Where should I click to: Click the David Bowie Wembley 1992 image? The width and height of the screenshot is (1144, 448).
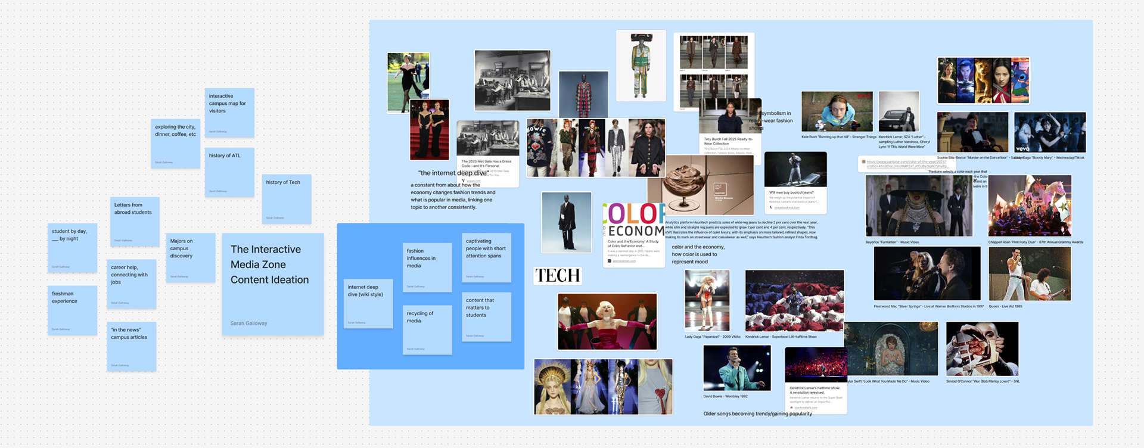click(x=737, y=368)
